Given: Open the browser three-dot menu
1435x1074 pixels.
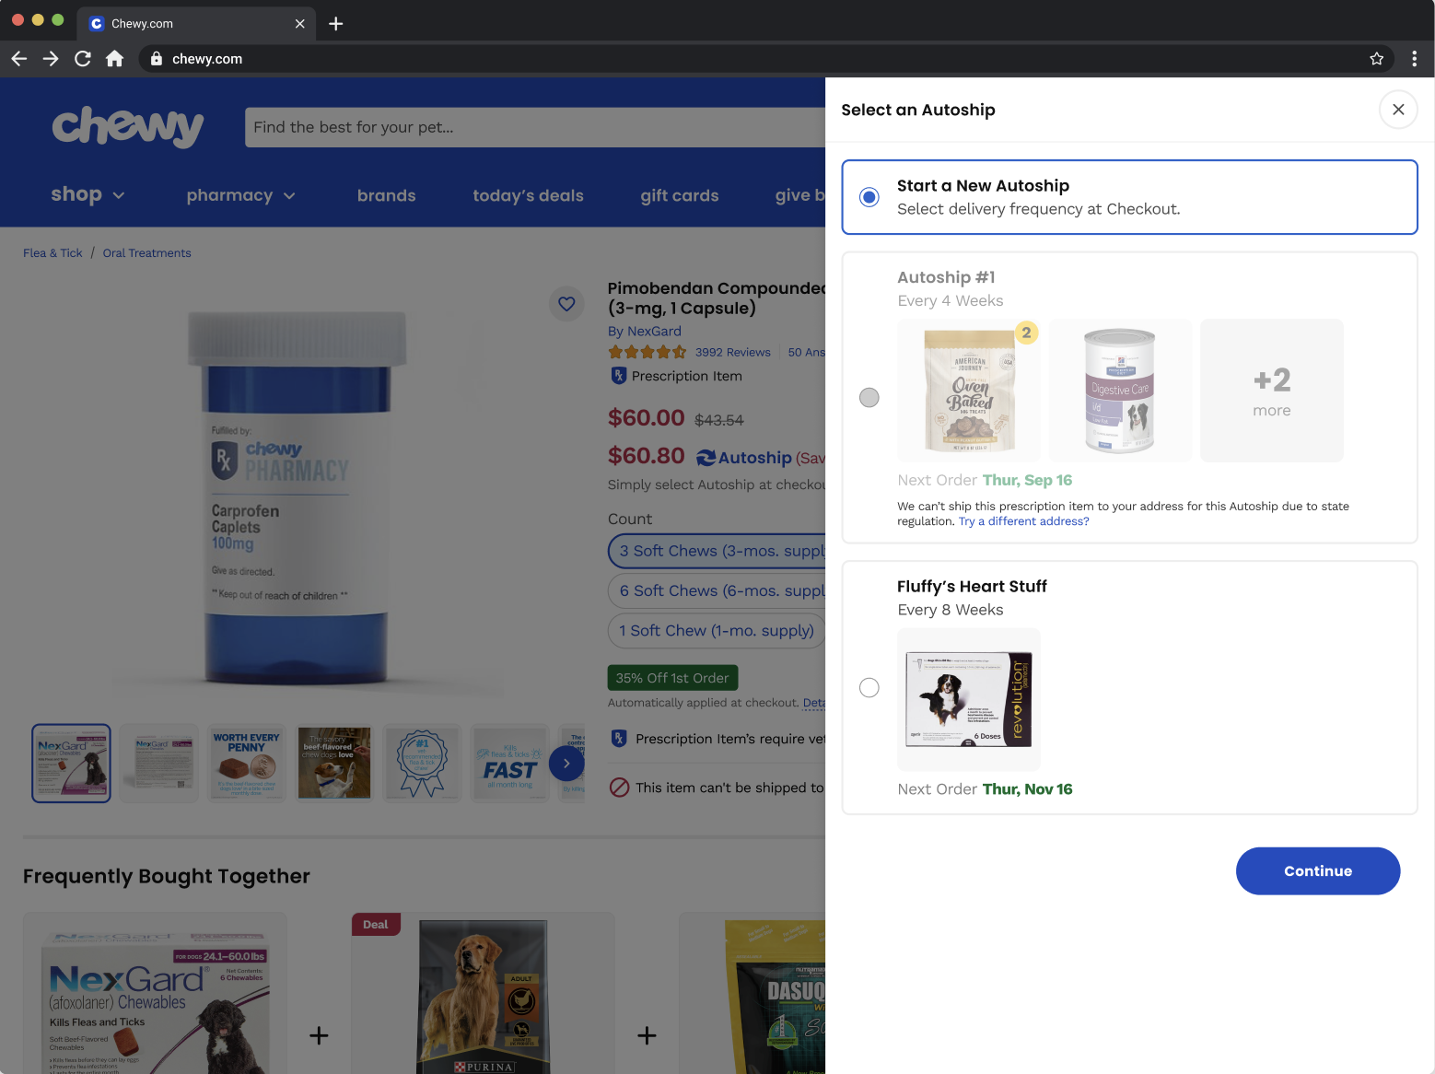Looking at the screenshot, I should (x=1414, y=59).
